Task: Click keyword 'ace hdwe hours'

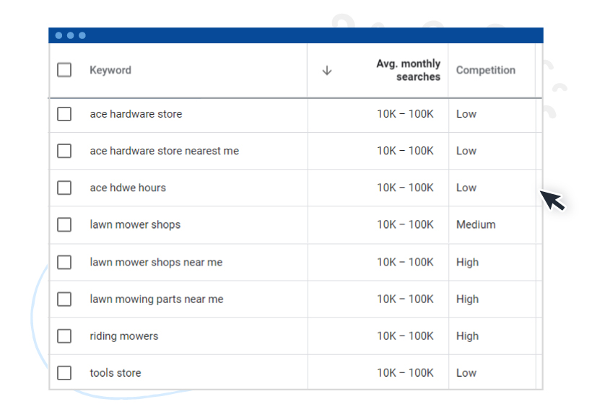Action: (128, 188)
